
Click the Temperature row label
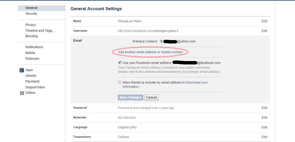point(82,137)
